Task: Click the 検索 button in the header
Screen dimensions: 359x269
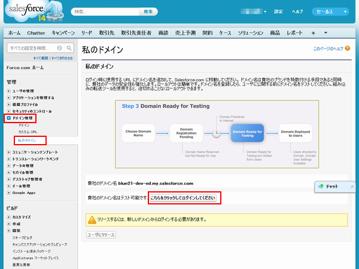Action: tap(148, 11)
